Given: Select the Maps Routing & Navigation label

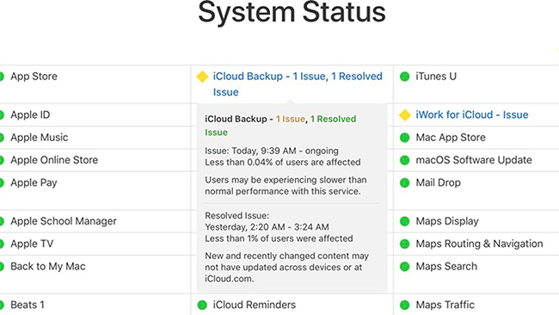Looking at the screenshot, I should pyautogui.click(x=480, y=244).
